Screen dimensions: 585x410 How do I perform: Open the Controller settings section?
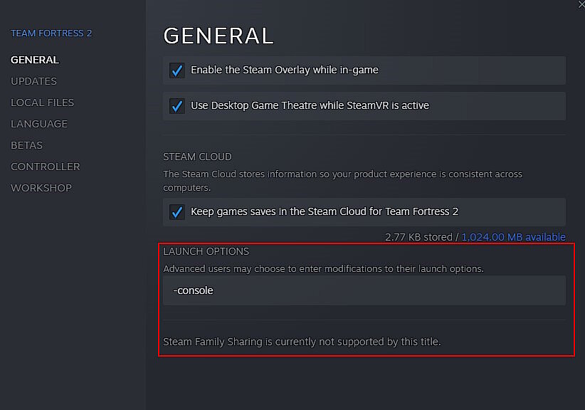(x=45, y=166)
